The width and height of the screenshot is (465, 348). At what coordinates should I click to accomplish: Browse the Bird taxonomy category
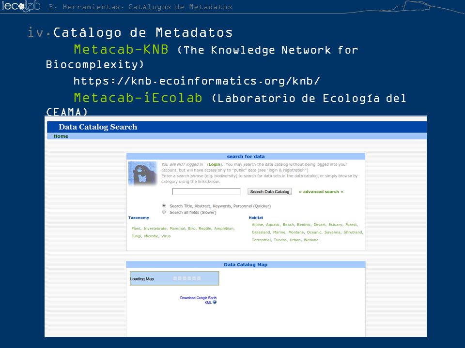[192, 229]
